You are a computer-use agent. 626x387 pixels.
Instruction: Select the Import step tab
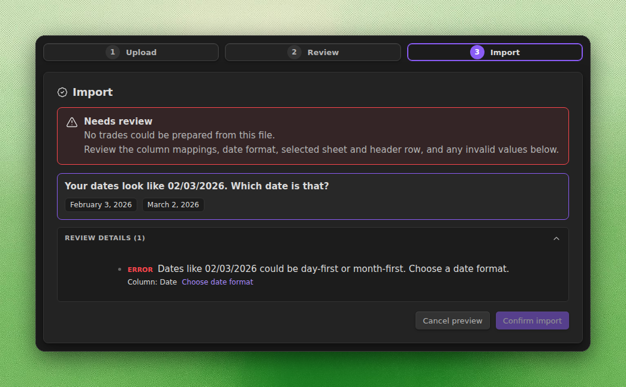coord(495,52)
